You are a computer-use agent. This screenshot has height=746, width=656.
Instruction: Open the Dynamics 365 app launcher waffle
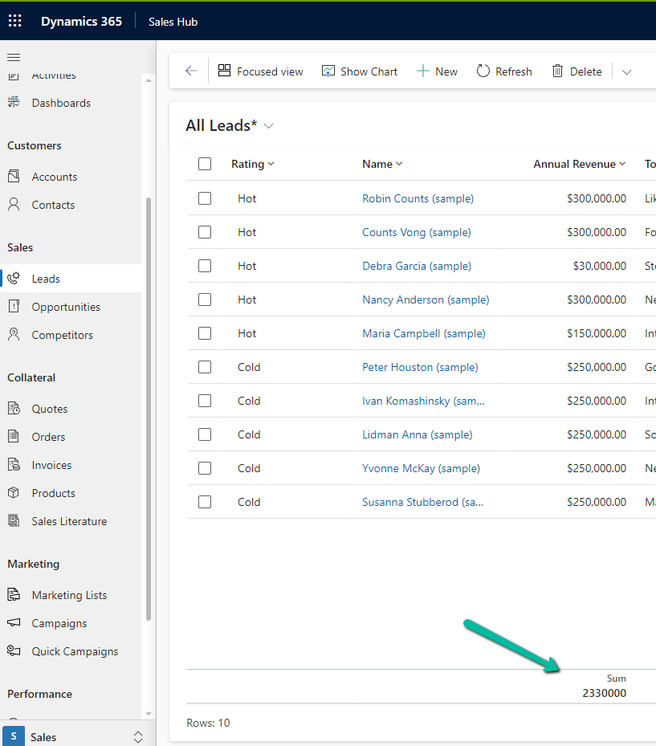click(15, 21)
